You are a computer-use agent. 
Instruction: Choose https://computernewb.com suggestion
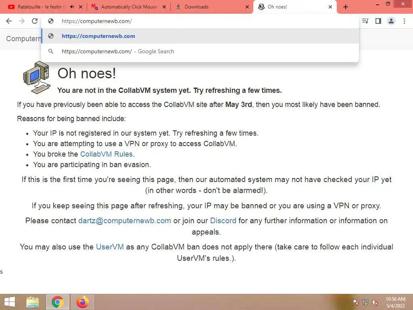(200, 36)
